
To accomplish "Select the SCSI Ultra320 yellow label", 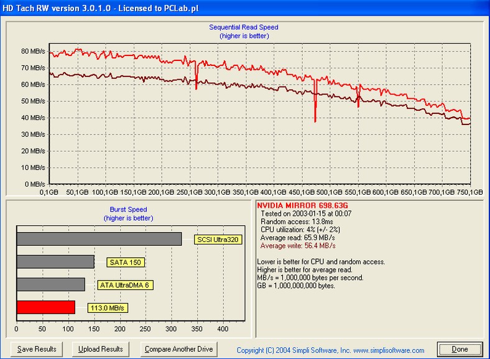I will [x=217, y=239].
